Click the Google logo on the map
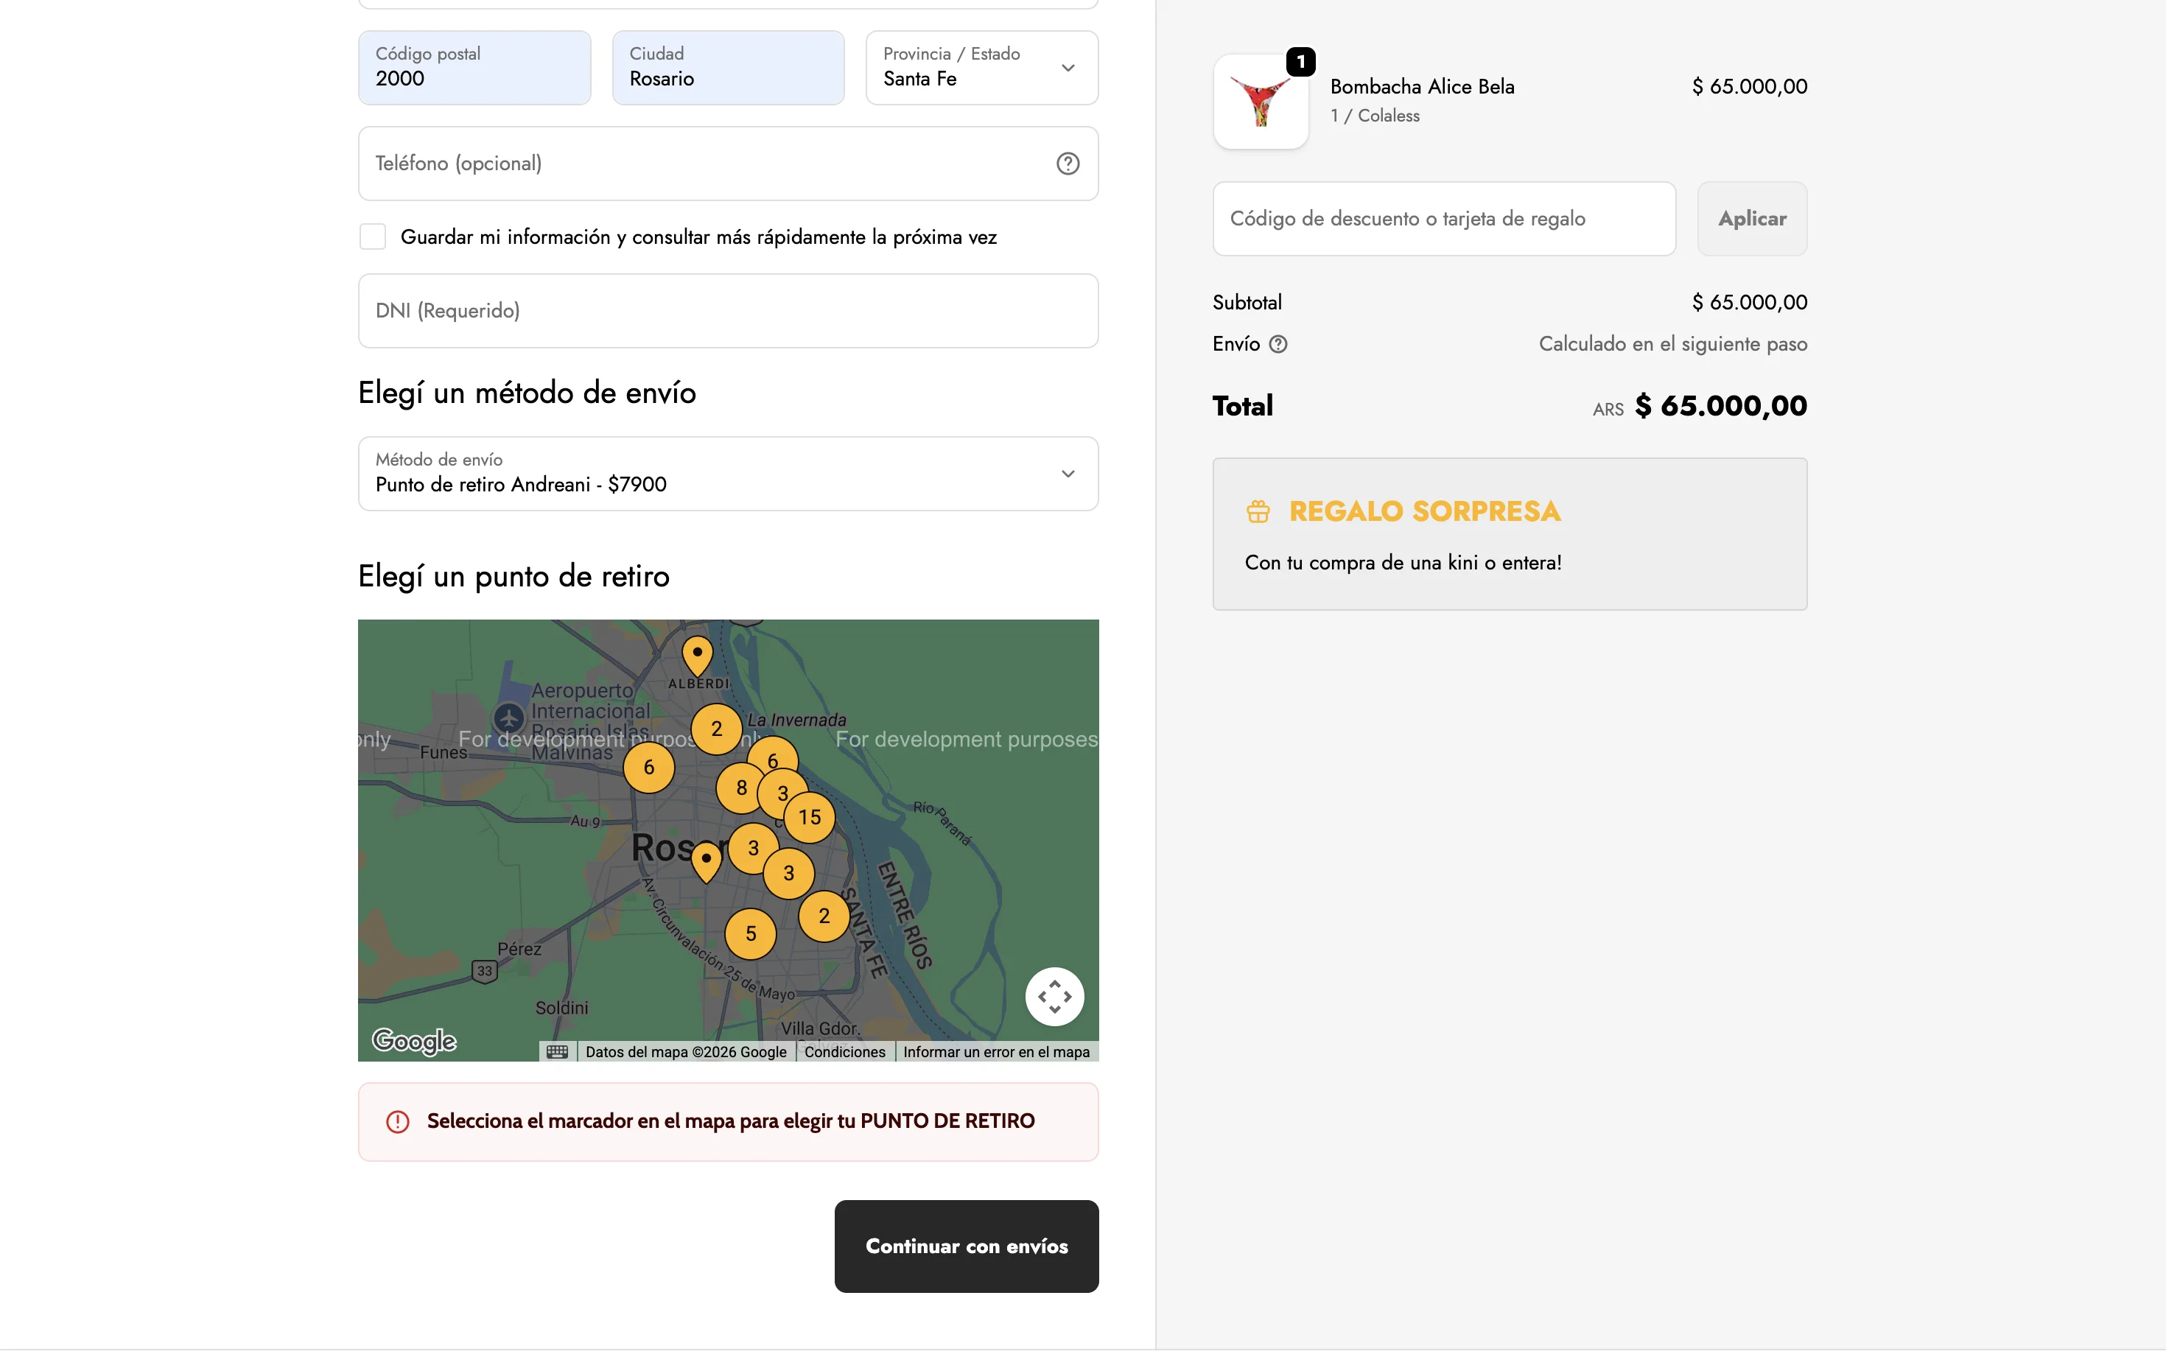The height and width of the screenshot is (1357, 2166). point(415,1041)
